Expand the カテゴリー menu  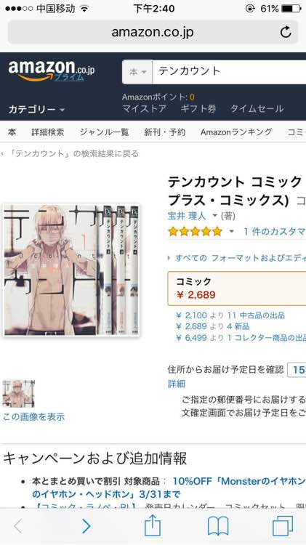coord(36,110)
